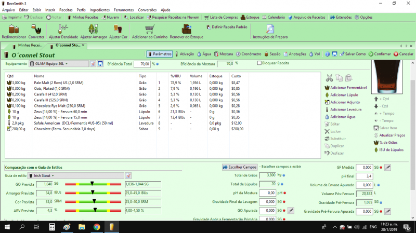Open Estoque from toolbar
416x233 pixels.
(250, 17)
